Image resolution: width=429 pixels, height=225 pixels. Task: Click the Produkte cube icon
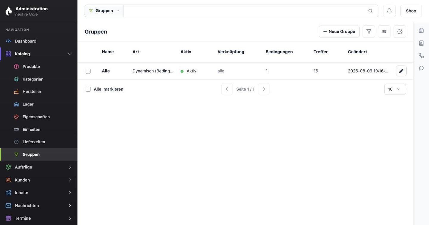click(16, 67)
